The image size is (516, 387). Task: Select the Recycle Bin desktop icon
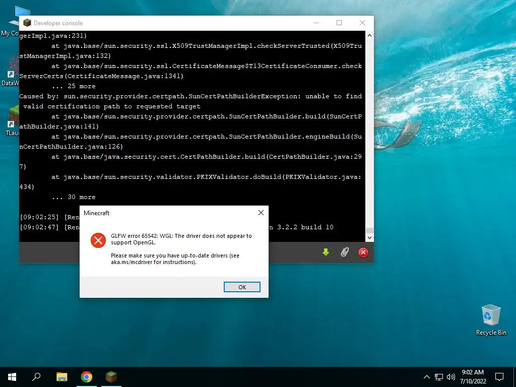click(x=491, y=319)
